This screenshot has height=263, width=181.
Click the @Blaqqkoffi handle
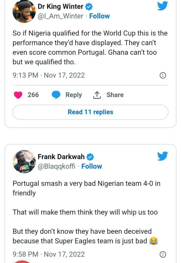[57, 166]
